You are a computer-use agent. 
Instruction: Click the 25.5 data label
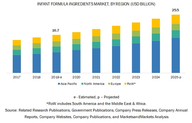(175, 10)
